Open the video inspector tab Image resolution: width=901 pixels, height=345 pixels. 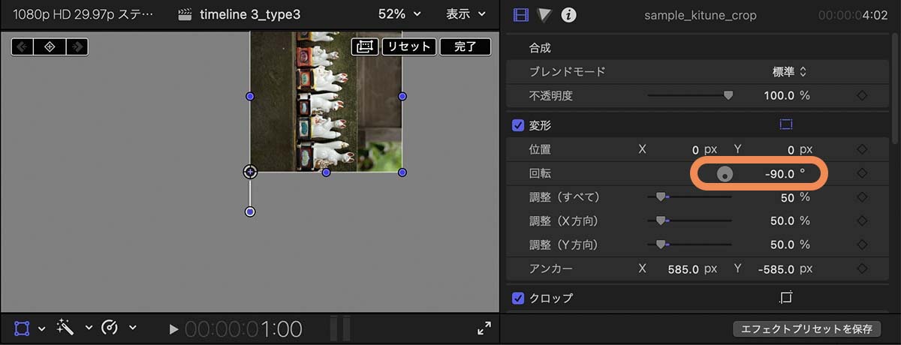(x=520, y=14)
